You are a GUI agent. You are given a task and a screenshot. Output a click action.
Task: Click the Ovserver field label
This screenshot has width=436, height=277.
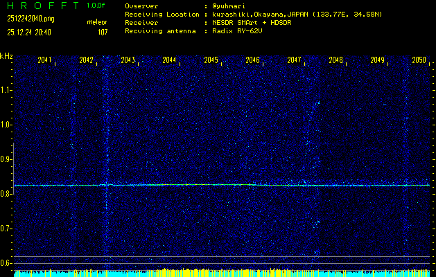point(141,6)
